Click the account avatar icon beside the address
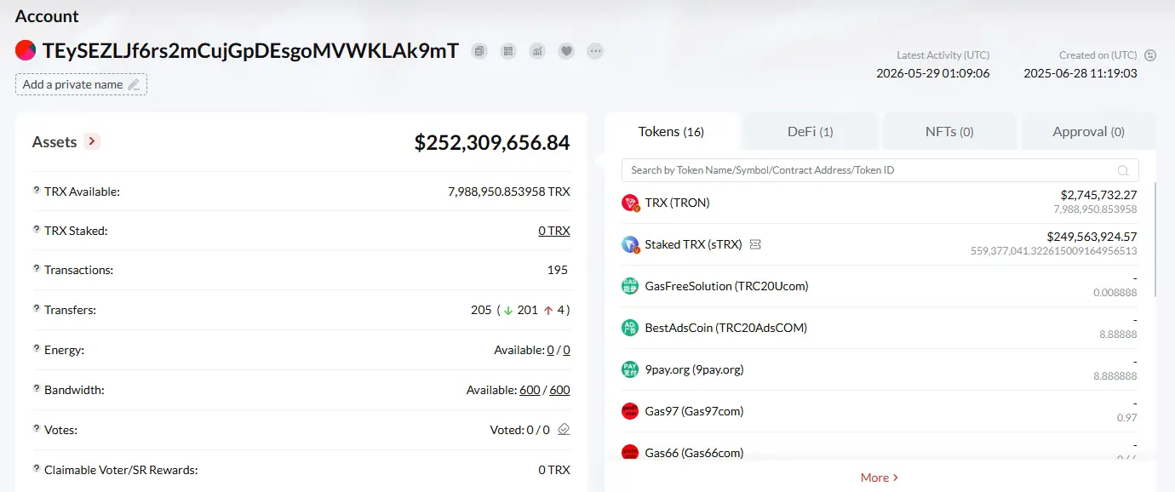Screen dimensions: 1175x492 pos(26,50)
